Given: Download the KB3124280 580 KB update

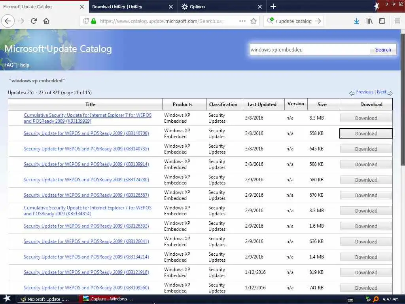Looking at the screenshot, I should (366, 180).
